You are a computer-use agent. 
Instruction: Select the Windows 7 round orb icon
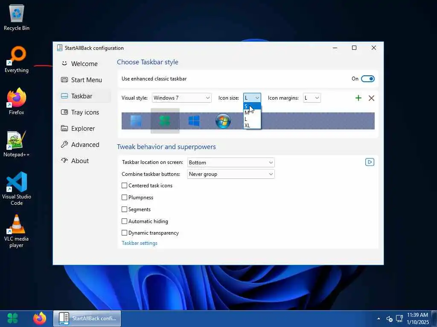[x=223, y=121]
